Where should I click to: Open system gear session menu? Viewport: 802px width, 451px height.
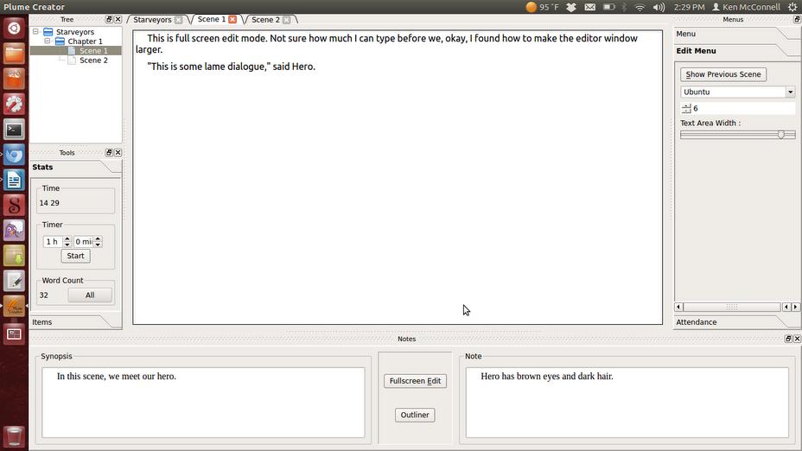[792, 7]
